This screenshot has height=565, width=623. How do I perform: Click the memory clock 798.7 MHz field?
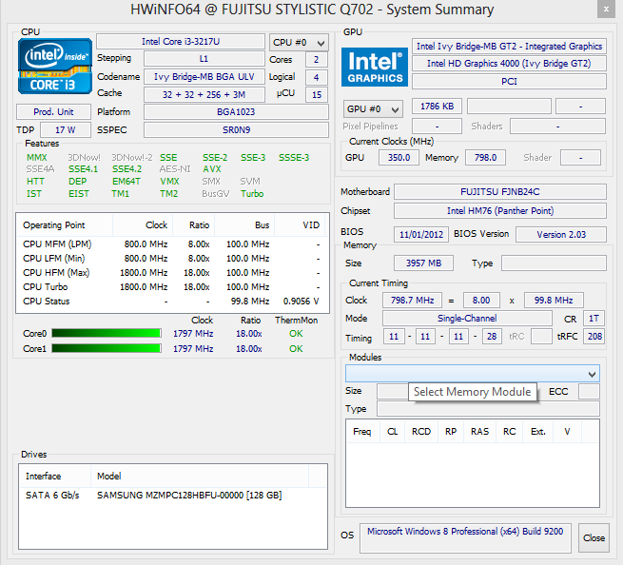pyautogui.click(x=412, y=300)
